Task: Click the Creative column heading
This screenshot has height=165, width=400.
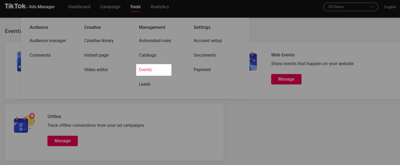Action: point(92,27)
